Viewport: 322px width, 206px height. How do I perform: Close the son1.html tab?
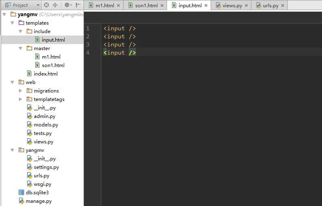coord(162,6)
